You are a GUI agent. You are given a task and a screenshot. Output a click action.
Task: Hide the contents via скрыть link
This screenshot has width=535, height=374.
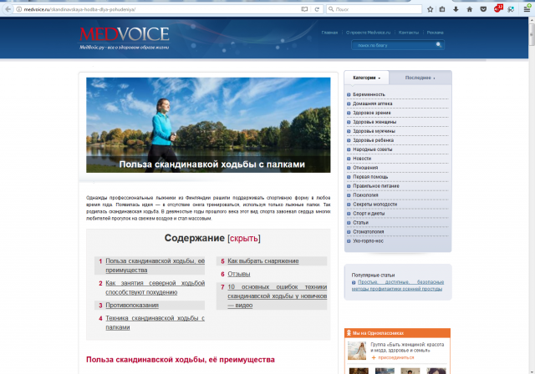click(243, 238)
